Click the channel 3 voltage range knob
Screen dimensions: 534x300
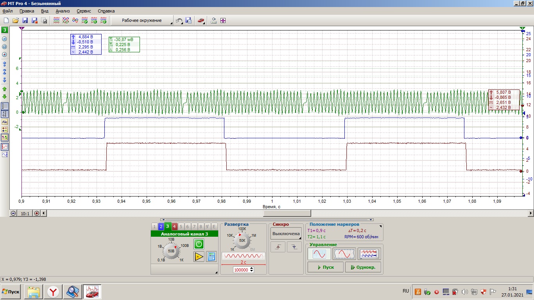point(171,251)
